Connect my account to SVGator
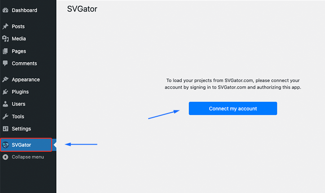 point(233,109)
